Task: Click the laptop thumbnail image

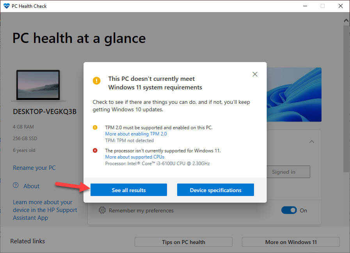Action: (38, 85)
